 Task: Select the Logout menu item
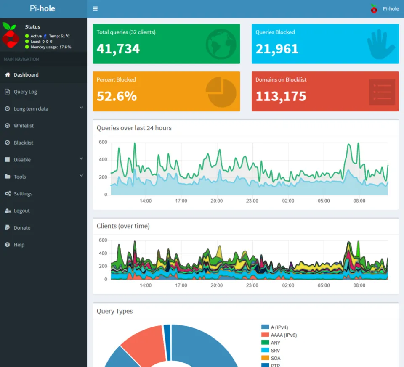tap(43, 211)
